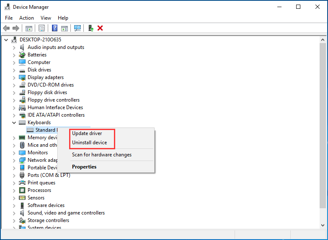Collapse the DESKTOP-210O635 root node

(x=6, y=40)
